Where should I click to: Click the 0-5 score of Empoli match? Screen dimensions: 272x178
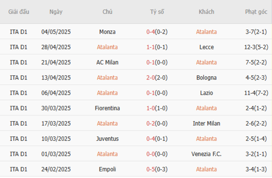point(151,169)
